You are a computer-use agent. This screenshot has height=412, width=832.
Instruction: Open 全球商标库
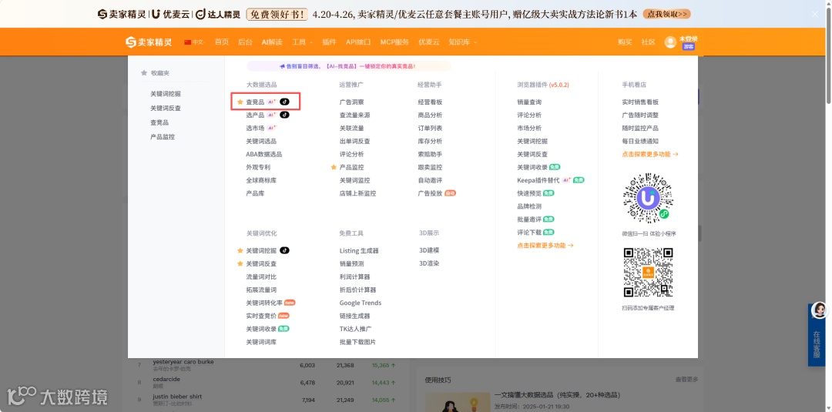point(261,180)
